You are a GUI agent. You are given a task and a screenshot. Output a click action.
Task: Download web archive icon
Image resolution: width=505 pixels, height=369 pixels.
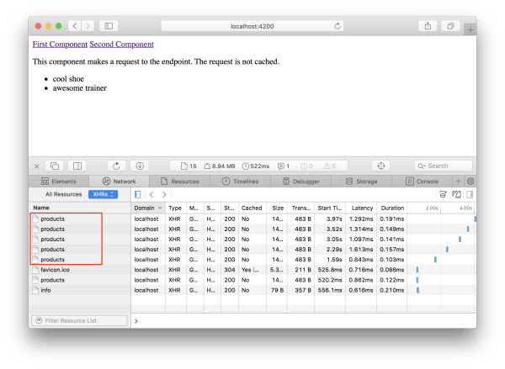pos(140,166)
